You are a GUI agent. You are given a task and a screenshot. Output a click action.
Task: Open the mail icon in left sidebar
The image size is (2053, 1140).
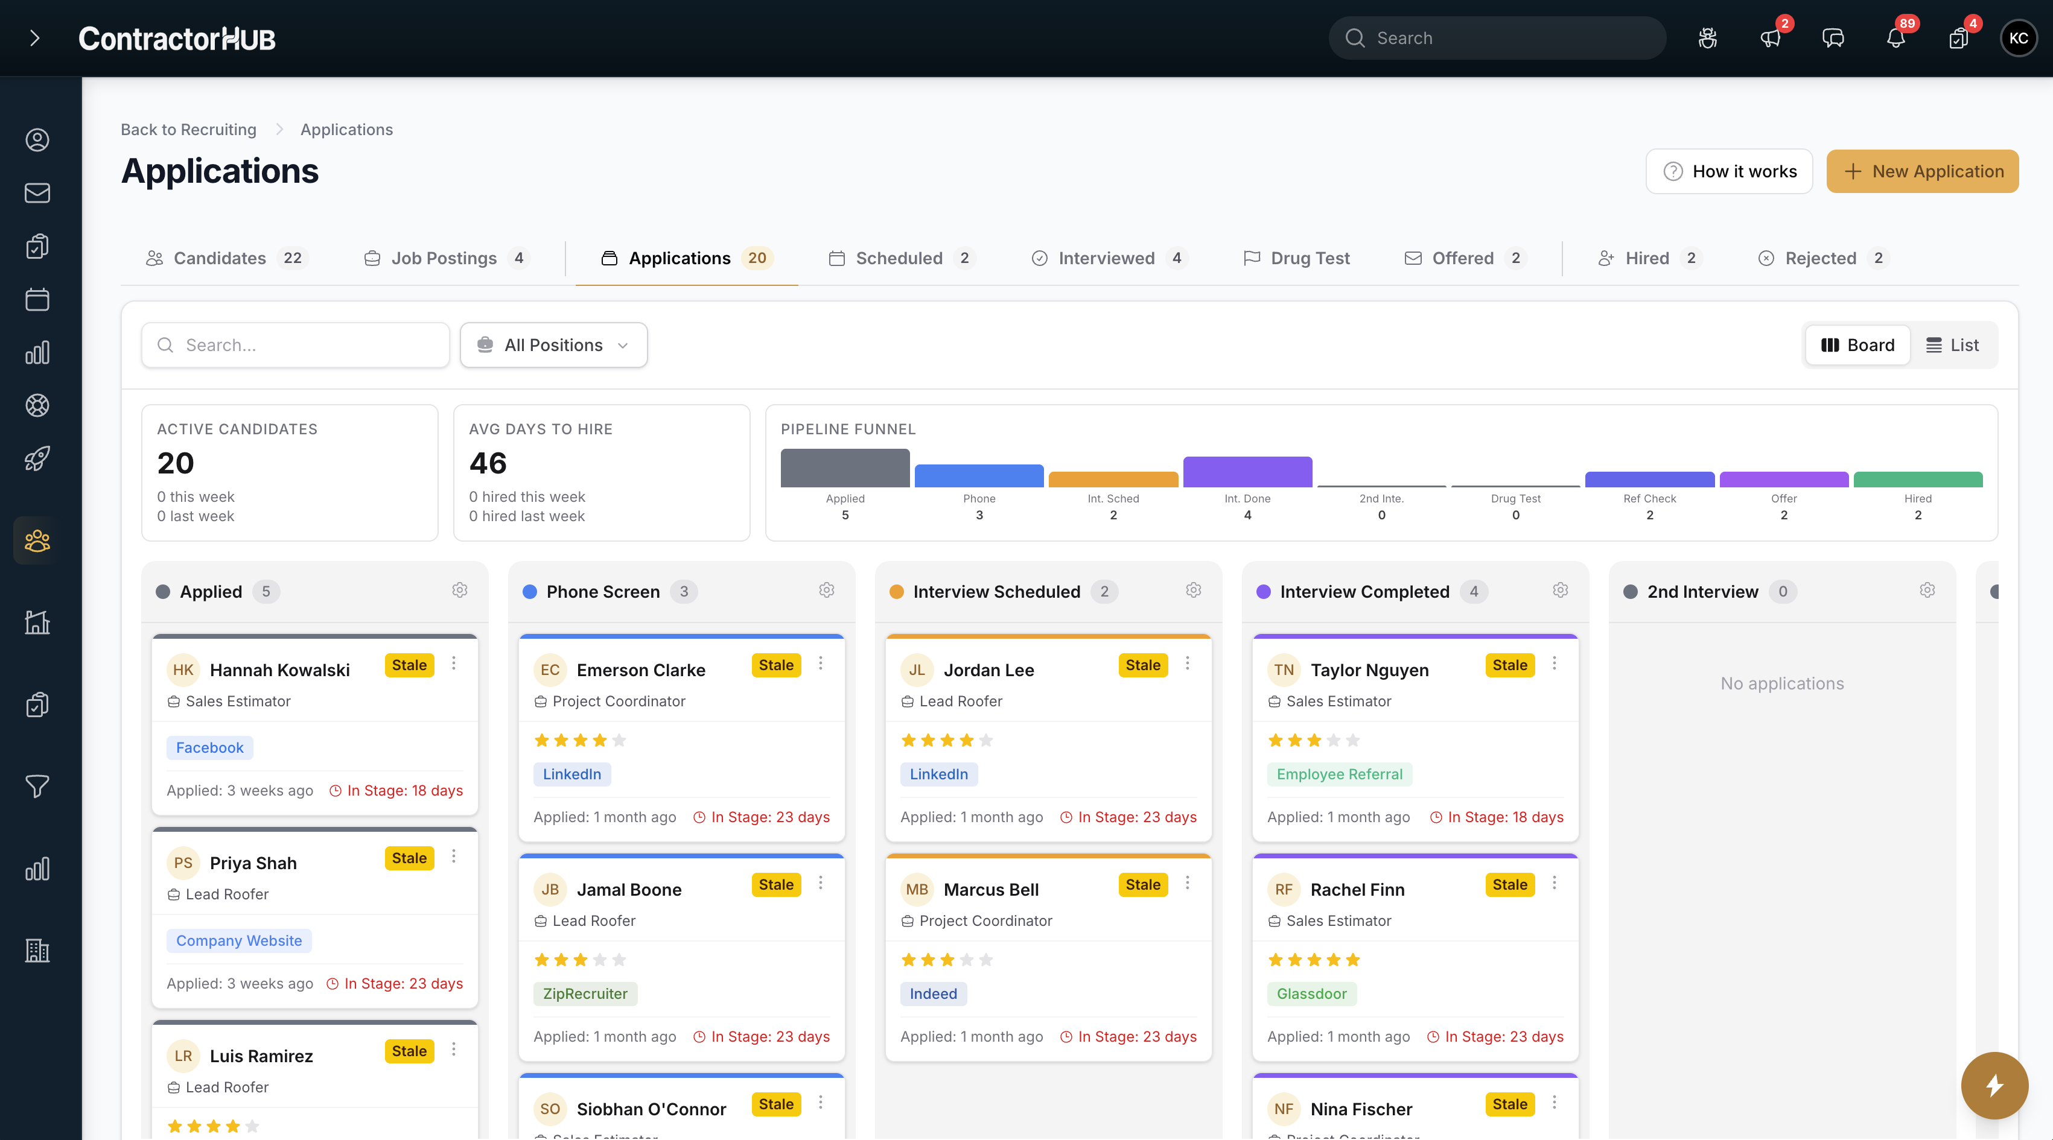point(37,193)
